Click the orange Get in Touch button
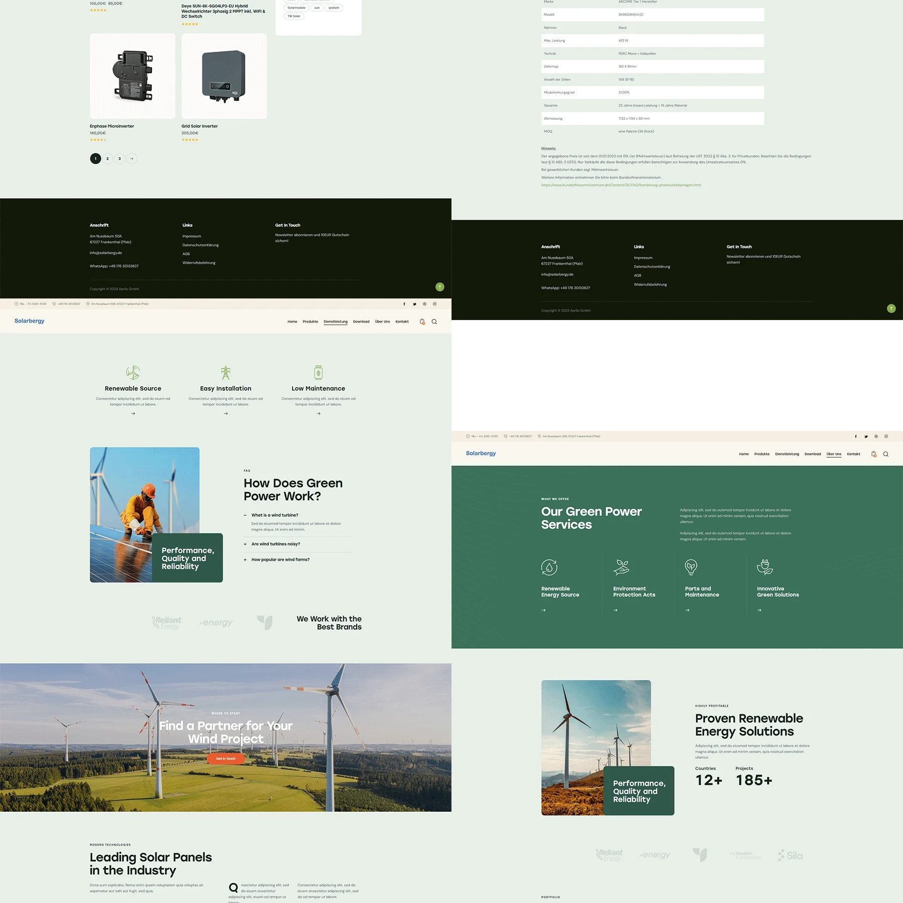Image resolution: width=903 pixels, height=903 pixels. click(x=226, y=759)
